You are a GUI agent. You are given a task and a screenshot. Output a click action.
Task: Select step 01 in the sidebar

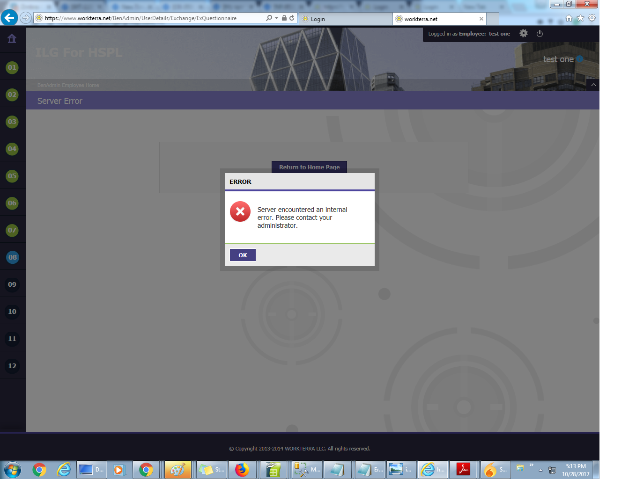click(12, 67)
